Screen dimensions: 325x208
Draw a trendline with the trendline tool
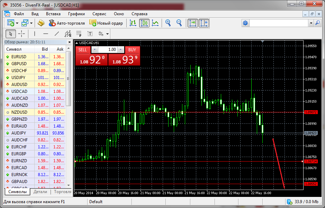(x=57, y=34)
